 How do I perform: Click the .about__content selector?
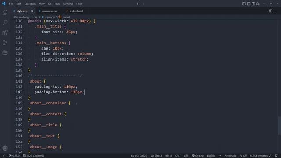tap(45, 114)
